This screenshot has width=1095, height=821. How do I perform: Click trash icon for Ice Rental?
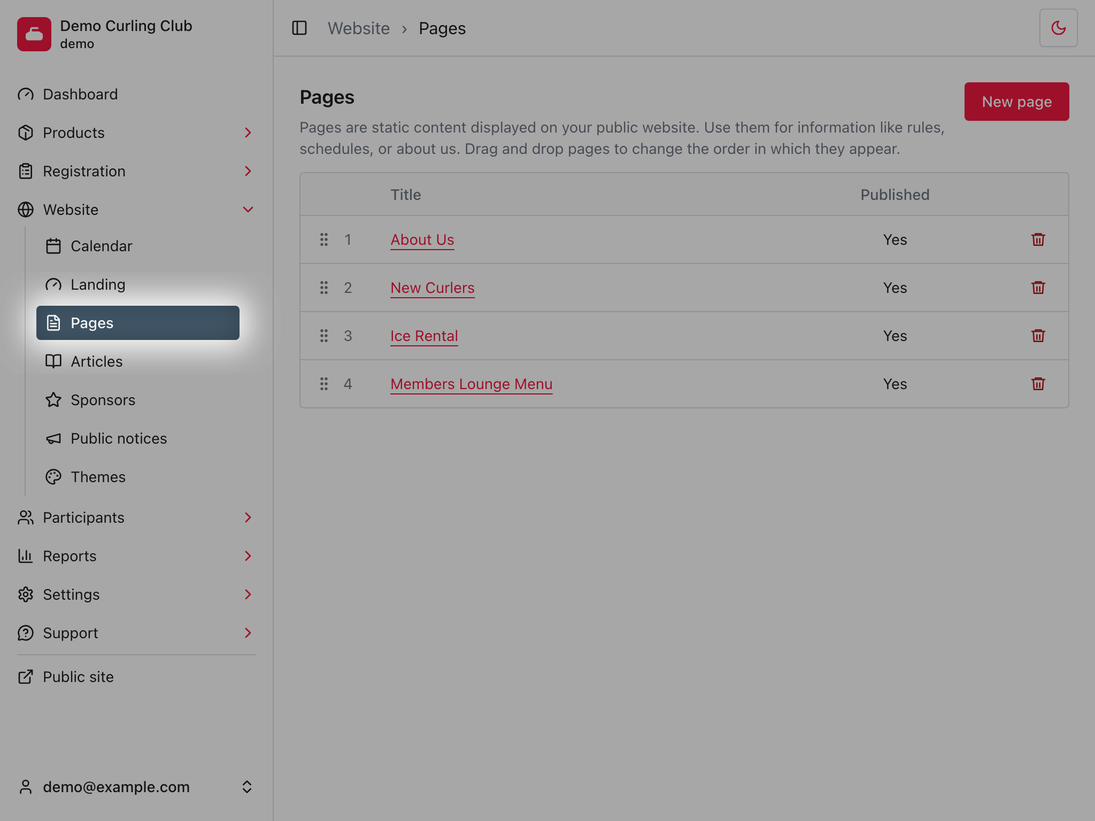[1038, 336]
